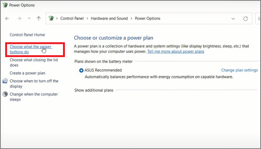This screenshot has height=149, width=261.
Task: Click the Refresh button in address bar
Action: pos(245,19)
